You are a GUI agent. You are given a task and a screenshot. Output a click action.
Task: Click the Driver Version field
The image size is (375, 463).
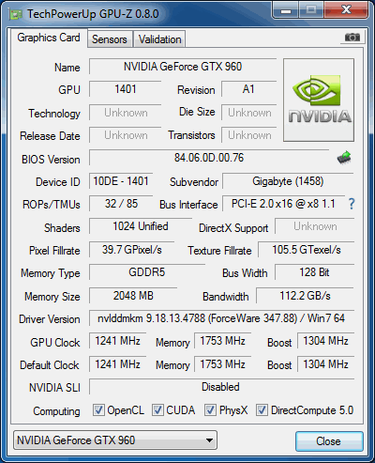click(x=221, y=318)
